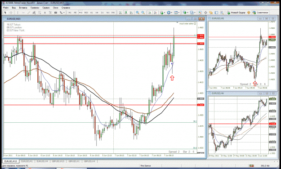
Task: Set chart type to line chart
Action: click(131, 13)
